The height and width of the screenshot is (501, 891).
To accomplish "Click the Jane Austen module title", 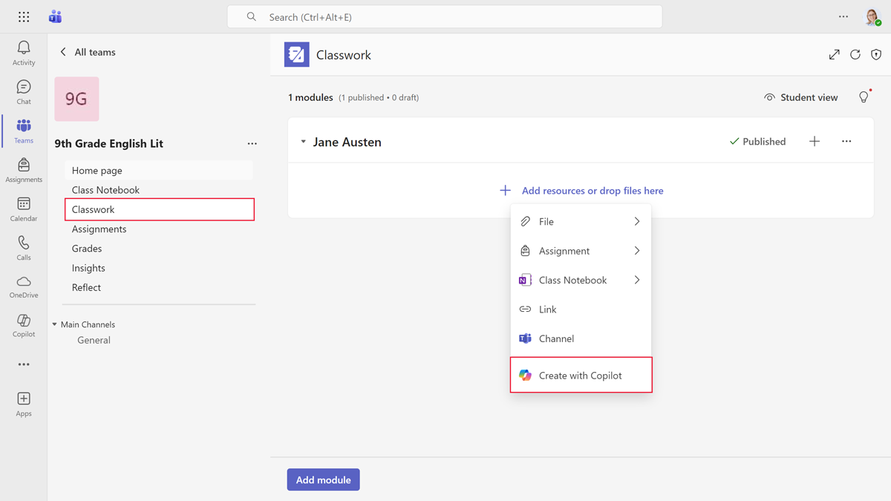I will pos(347,142).
